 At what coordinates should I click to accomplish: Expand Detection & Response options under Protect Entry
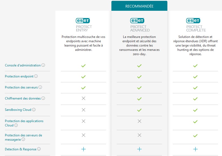83,149
